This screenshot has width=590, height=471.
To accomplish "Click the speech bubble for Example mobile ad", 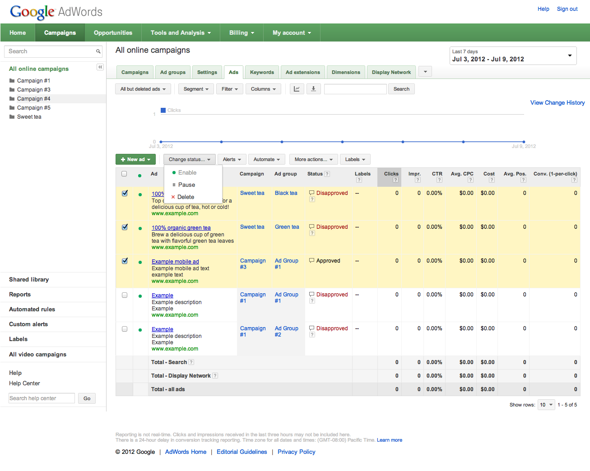I will (311, 260).
